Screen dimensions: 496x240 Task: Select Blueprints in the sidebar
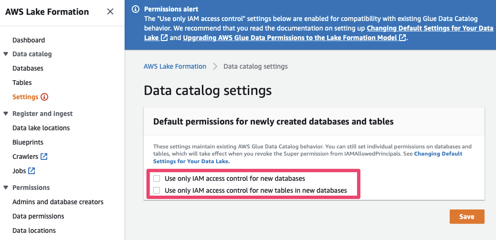28,142
